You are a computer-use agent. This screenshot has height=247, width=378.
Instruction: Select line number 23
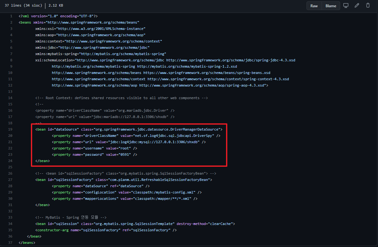coord(10,154)
